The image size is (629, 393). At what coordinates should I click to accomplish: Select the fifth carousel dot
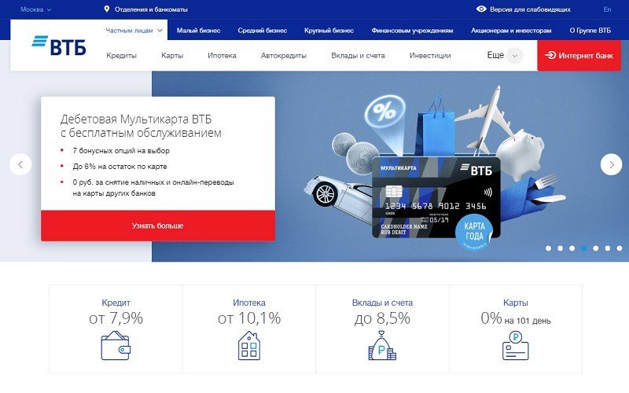[596, 248]
